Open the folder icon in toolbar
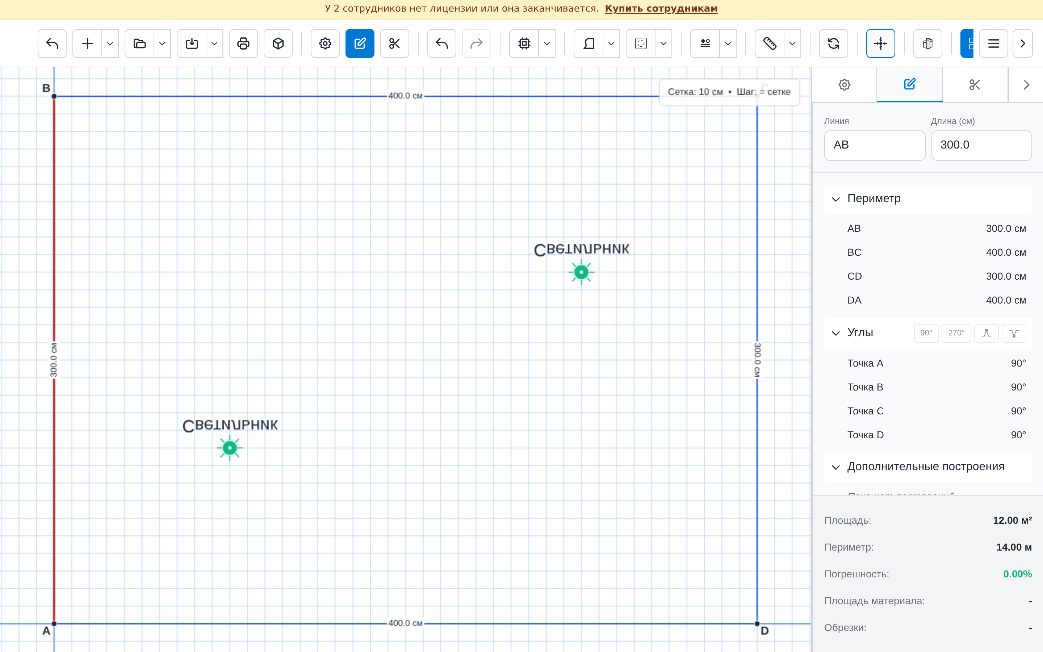This screenshot has height=652, width=1043. [x=140, y=43]
